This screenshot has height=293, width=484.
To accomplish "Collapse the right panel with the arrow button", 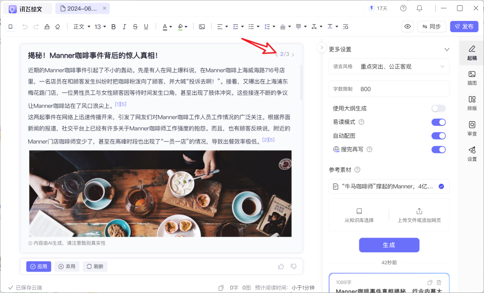I will [x=322, y=47].
